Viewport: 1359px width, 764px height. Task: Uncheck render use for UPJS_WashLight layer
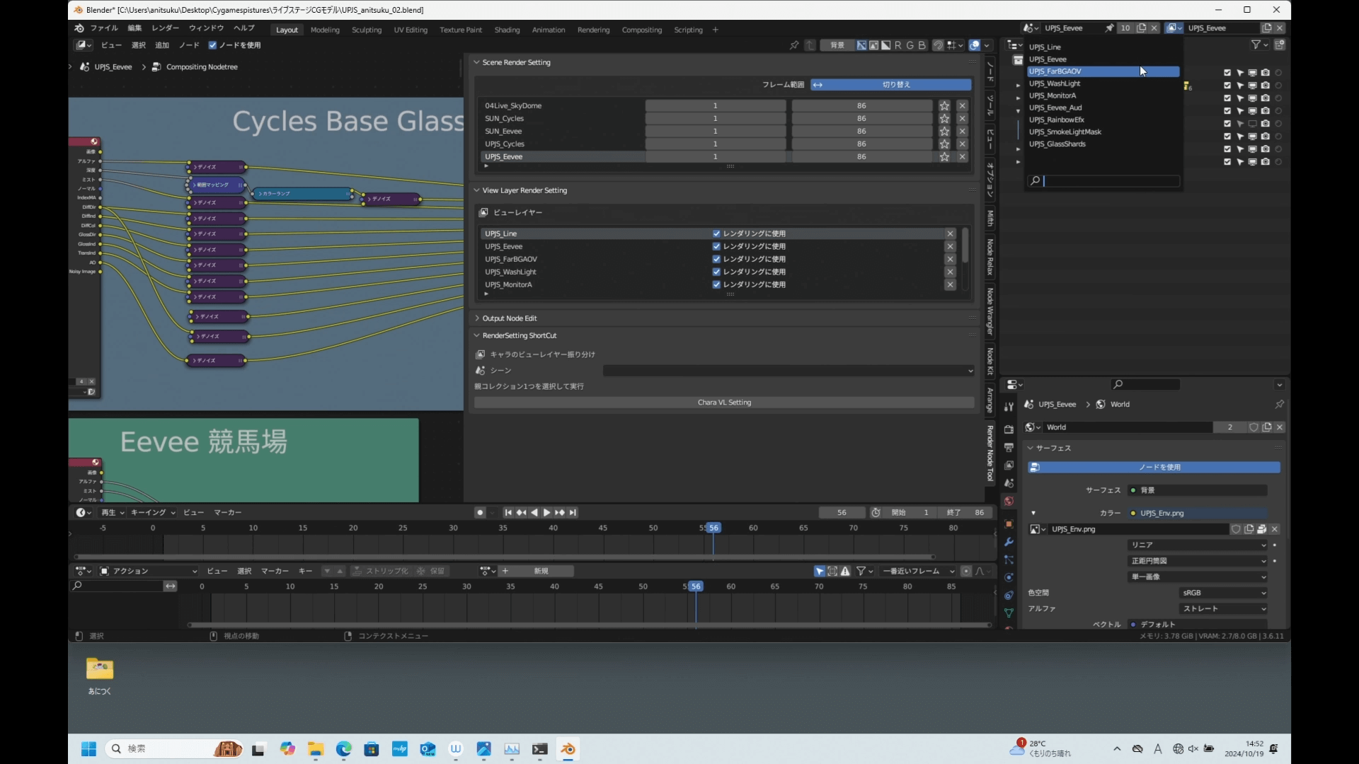(x=716, y=272)
